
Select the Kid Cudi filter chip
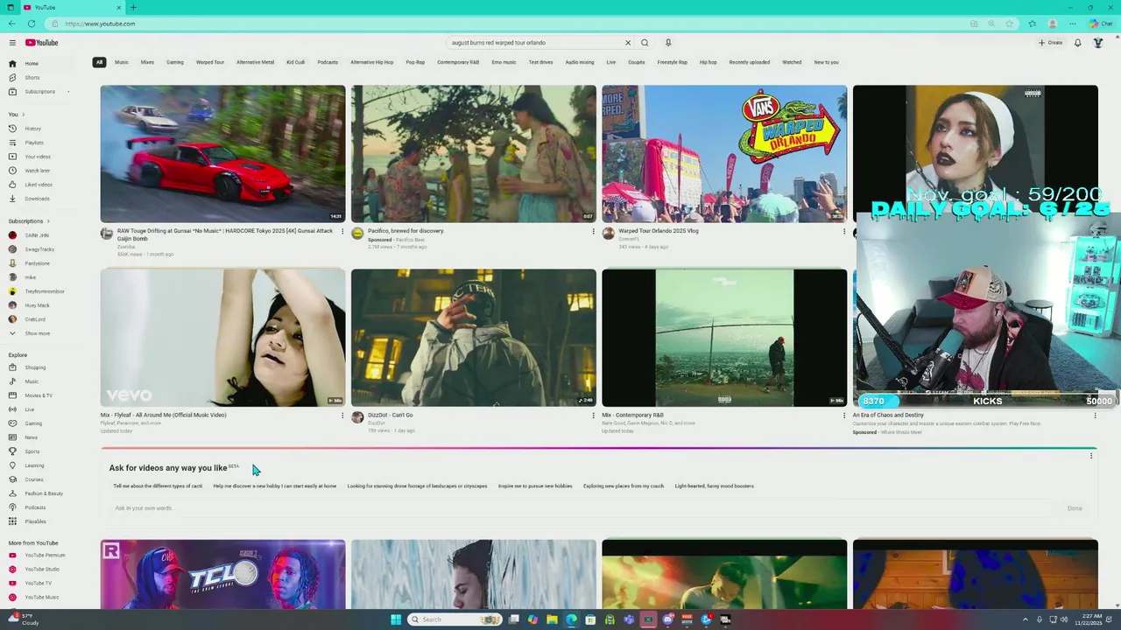coord(296,62)
